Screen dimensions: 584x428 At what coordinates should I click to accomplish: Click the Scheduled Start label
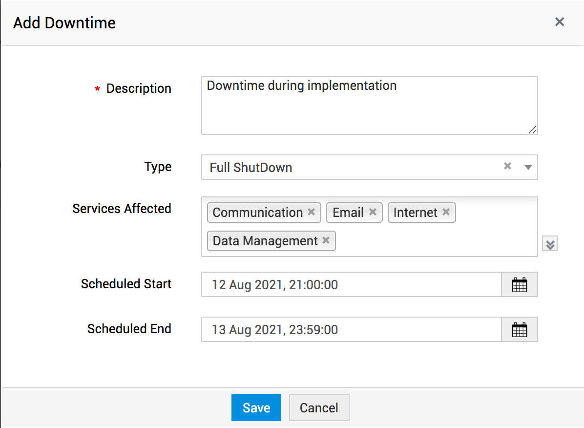click(126, 284)
